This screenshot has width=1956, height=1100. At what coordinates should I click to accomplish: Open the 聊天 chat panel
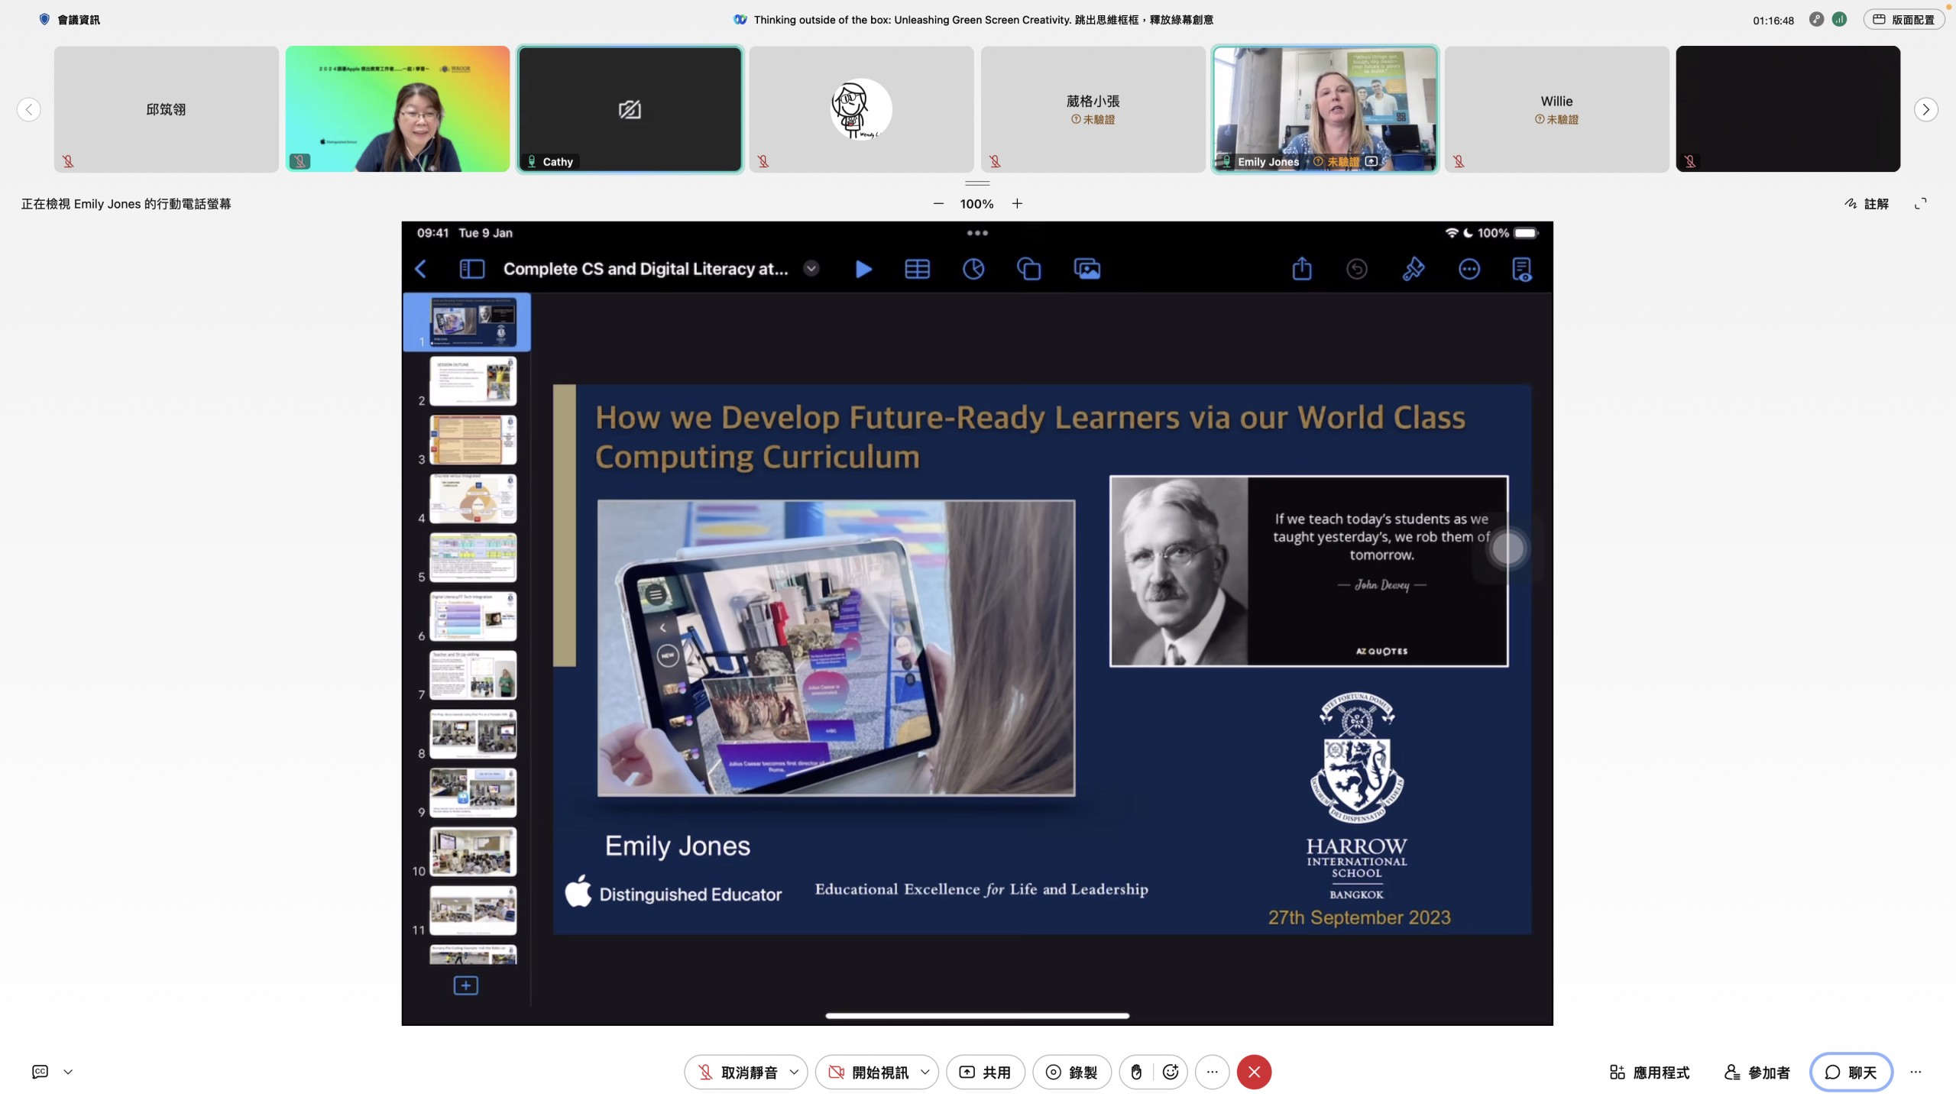1851,1072
